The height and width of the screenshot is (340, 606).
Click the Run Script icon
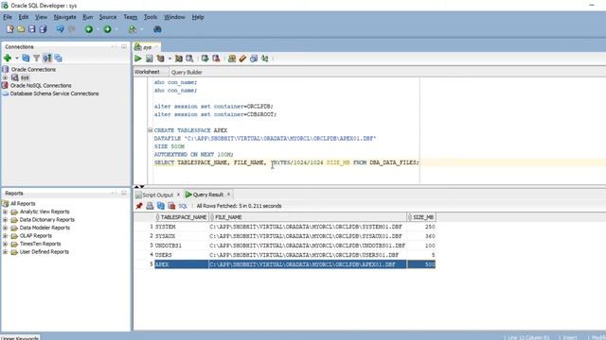(x=150, y=59)
